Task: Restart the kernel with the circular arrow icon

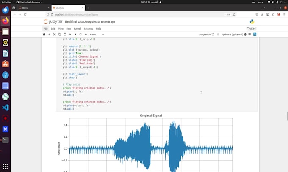Action: coord(80,35)
